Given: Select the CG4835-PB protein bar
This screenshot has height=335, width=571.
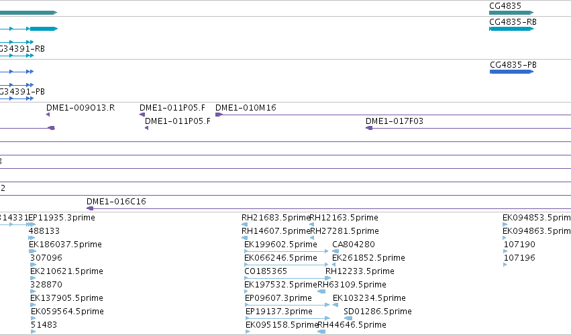Looking at the screenshot, I should pyautogui.click(x=511, y=72).
